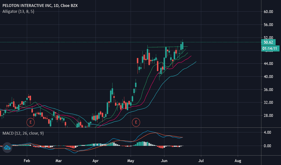
Task: Click the MACD 4.00 axis label
Action: (267, 132)
